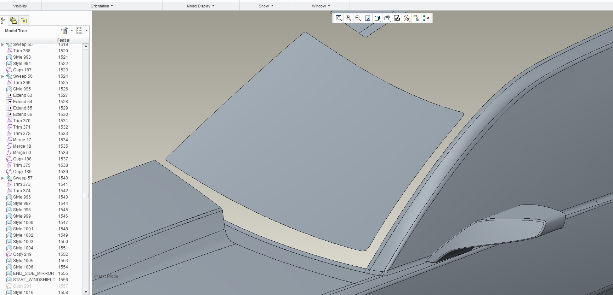Viewport: 613px width, 295px height.
Task: Open the Window group dropdown
Action: 321,6
